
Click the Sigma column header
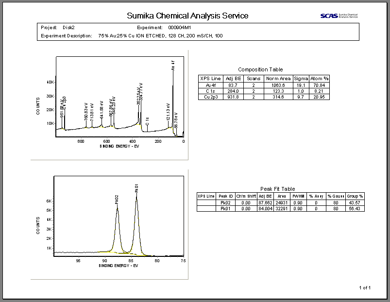tap(301, 79)
